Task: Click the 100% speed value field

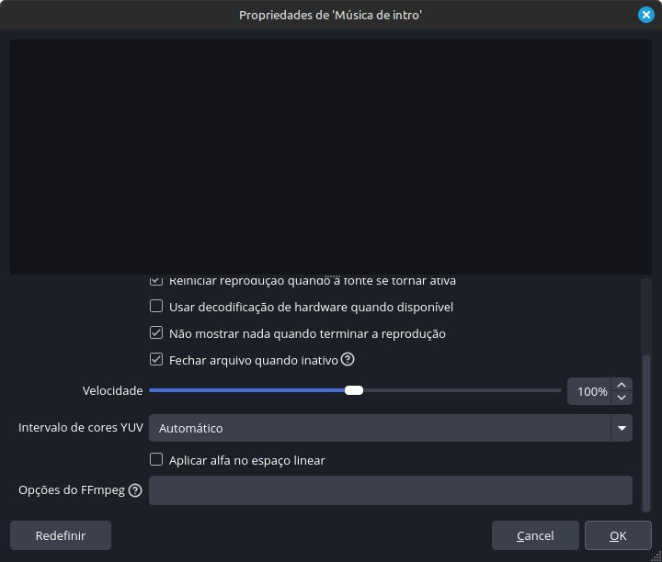Action: (589, 391)
